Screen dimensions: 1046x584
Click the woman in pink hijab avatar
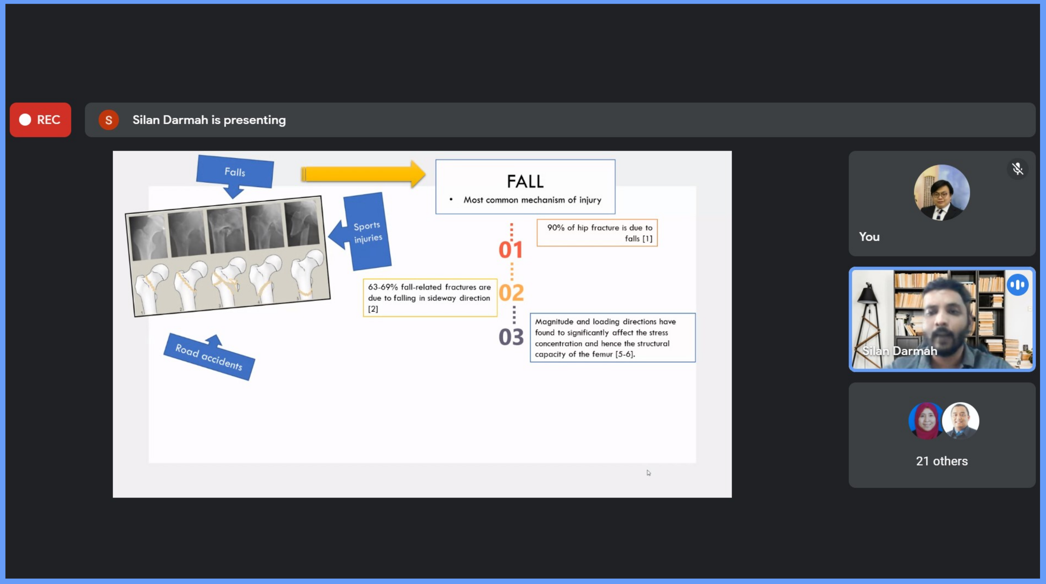[926, 421]
